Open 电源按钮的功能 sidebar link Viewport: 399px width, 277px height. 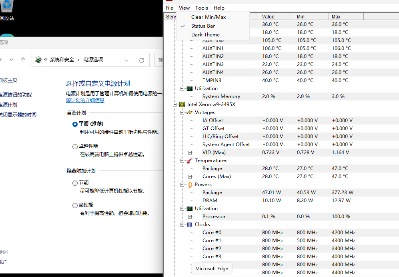coord(16,95)
